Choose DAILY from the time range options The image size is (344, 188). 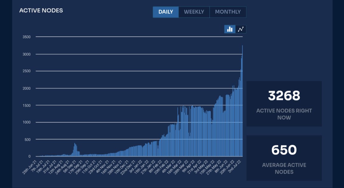click(x=166, y=12)
